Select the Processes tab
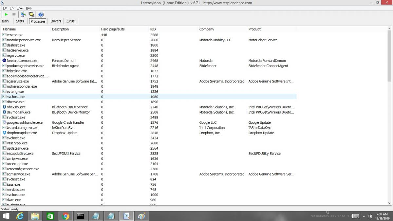This screenshot has height=221, width=393. [38, 21]
